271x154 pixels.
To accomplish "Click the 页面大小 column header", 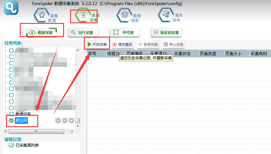I will click(237, 54).
